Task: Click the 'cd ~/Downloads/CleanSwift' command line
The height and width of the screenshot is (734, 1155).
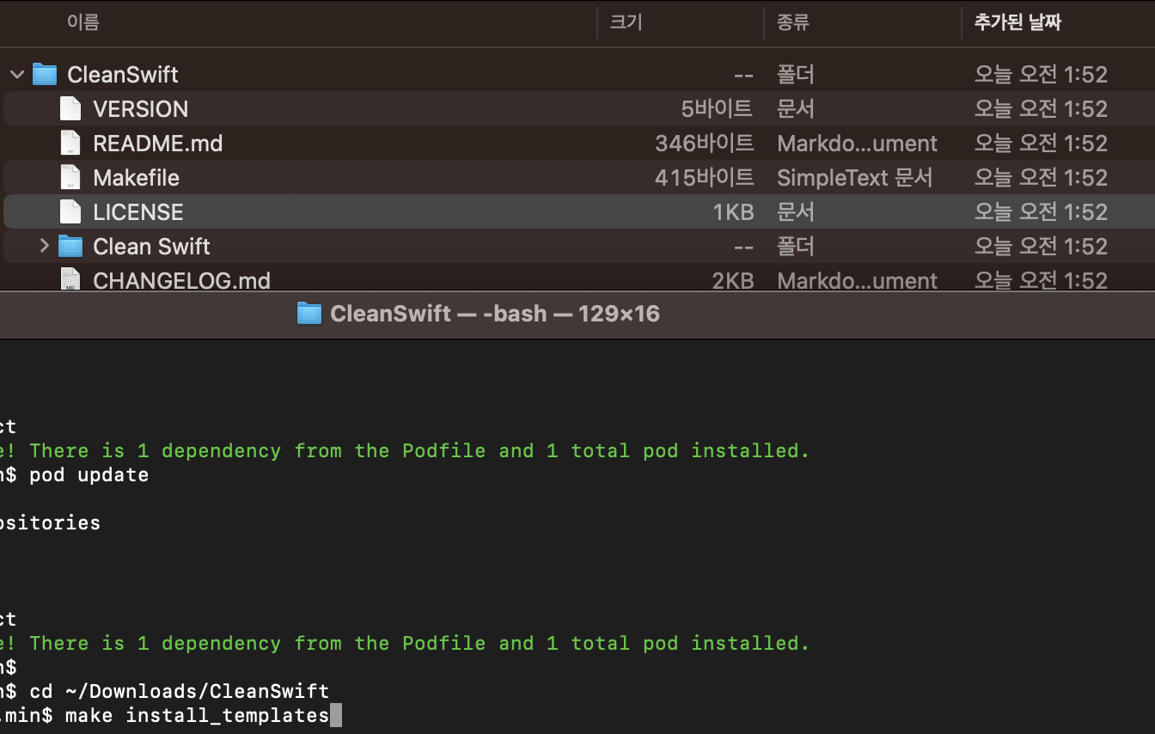Action: (x=179, y=691)
